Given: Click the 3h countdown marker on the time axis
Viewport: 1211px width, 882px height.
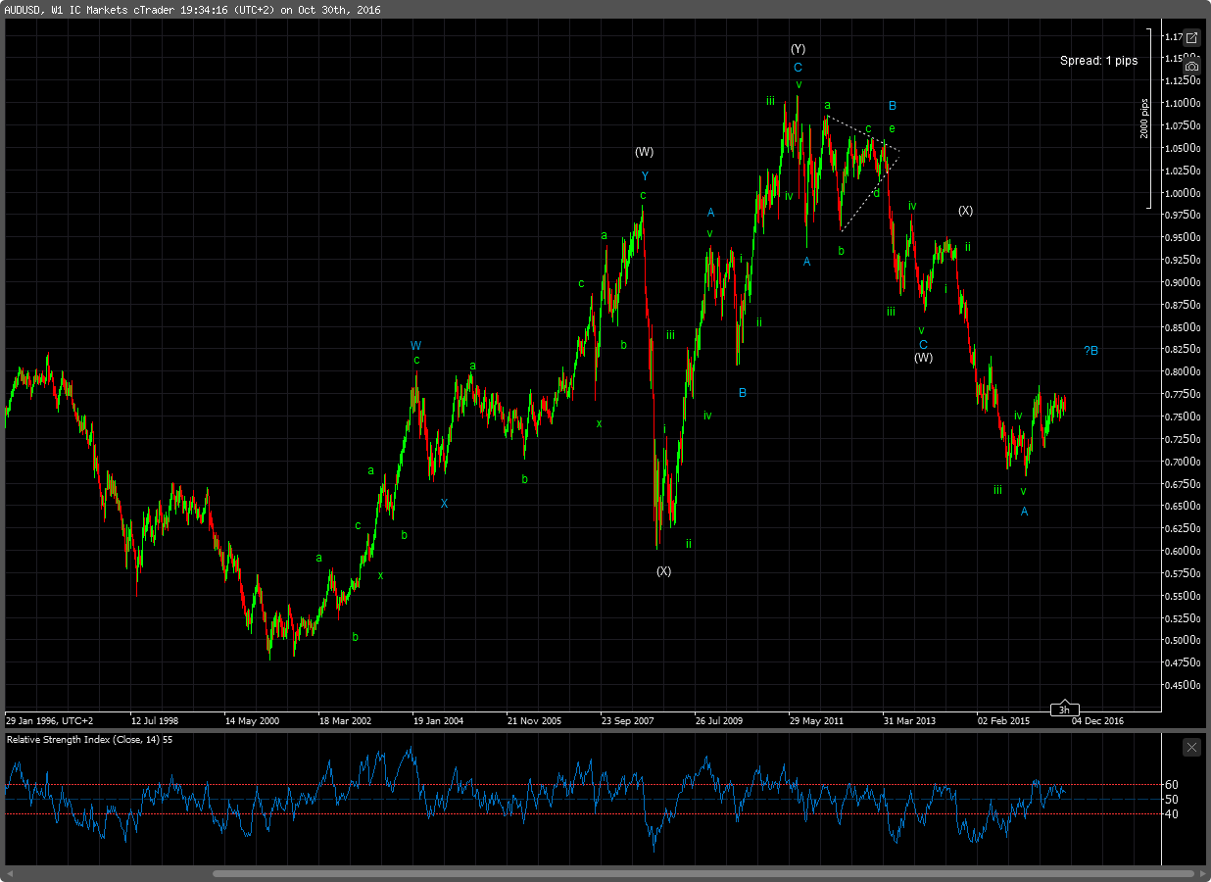Looking at the screenshot, I should [x=1064, y=710].
